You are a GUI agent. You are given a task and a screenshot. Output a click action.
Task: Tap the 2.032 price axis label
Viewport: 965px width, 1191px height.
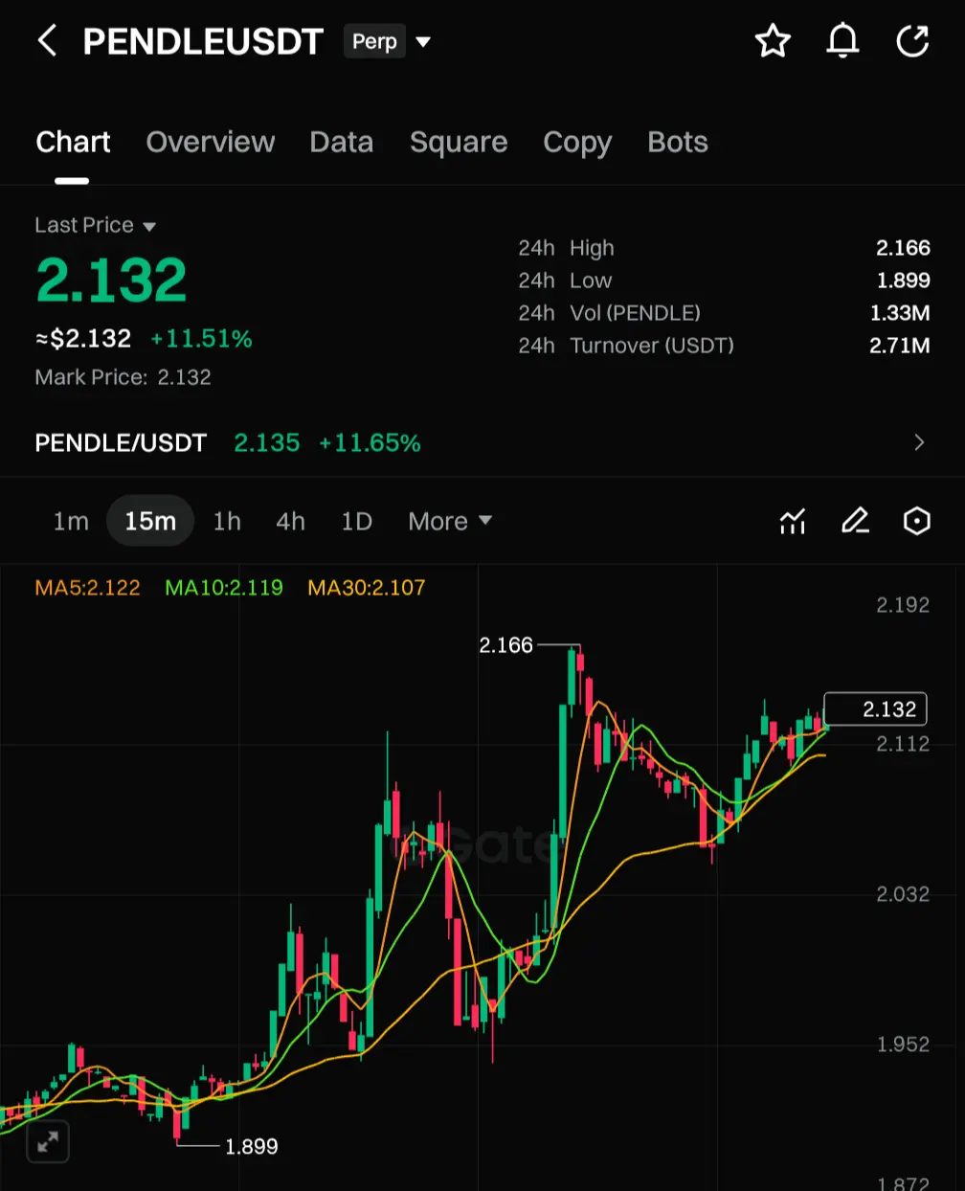pos(903,894)
